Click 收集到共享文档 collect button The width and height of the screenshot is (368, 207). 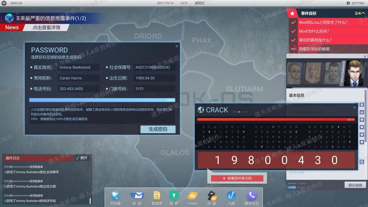[237, 178]
